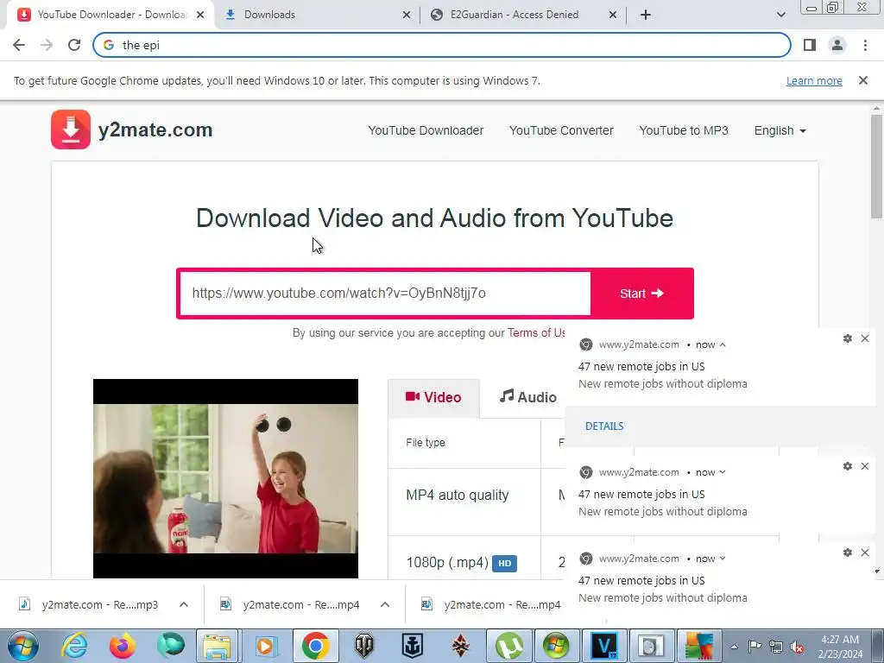884x663 pixels.
Task: Open a new tab with the plus icon
Action: tap(646, 15)
